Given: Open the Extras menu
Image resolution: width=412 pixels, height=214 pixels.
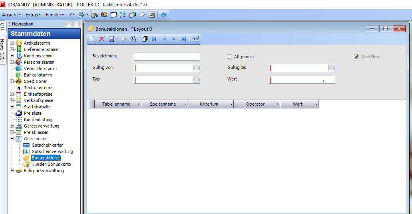Looking at the screenshot, I should (x=33, y=15).
